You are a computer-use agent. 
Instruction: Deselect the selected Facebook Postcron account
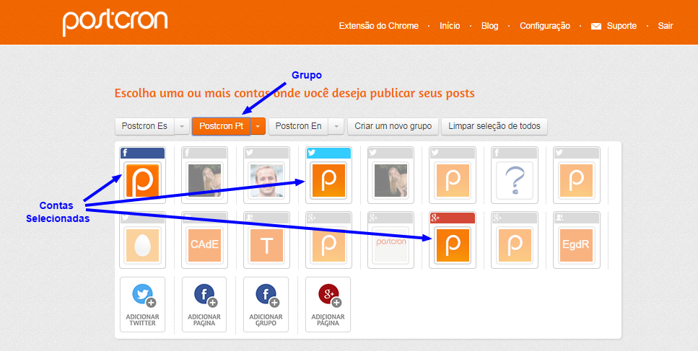[142, 179]
